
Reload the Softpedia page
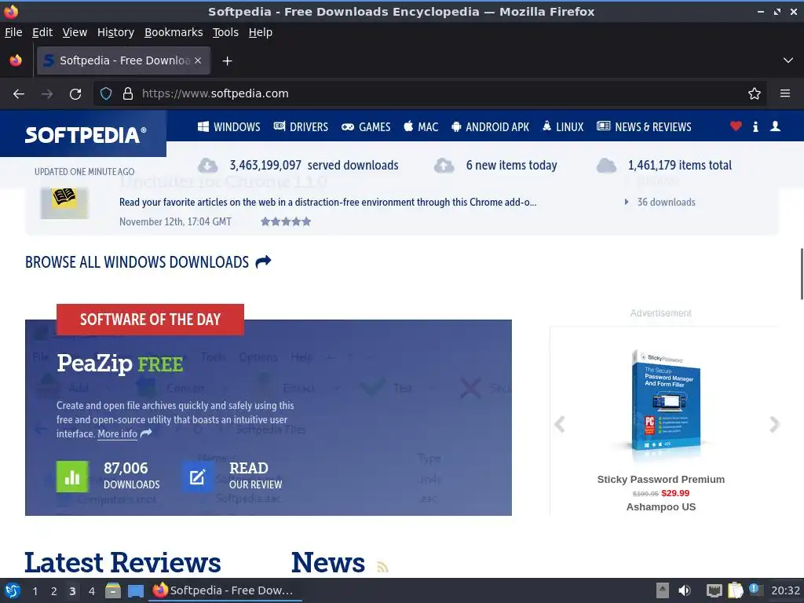pyautogui.click(x=75, y=94)
